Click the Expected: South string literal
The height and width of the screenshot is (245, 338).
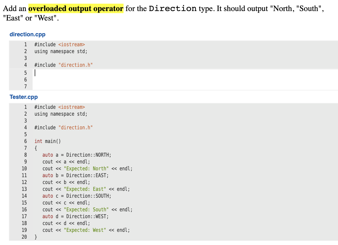tap(86, 210)
